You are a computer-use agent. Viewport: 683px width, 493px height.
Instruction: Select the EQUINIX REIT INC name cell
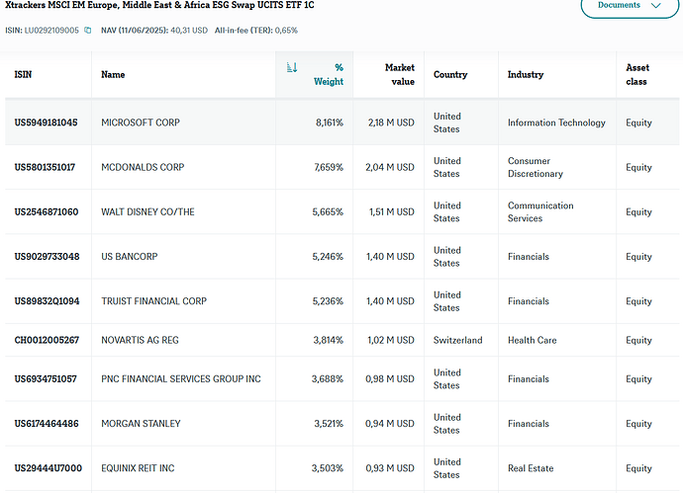pos(138,468)
